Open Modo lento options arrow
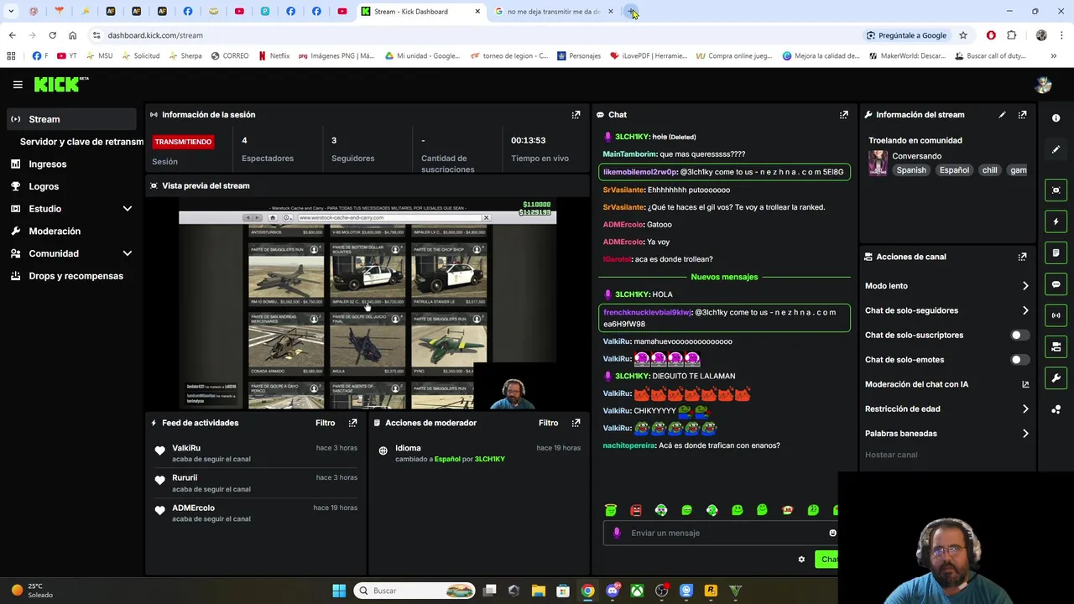 coord(1025,286)
